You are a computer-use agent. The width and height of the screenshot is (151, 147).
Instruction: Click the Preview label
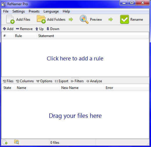[96, 20]
